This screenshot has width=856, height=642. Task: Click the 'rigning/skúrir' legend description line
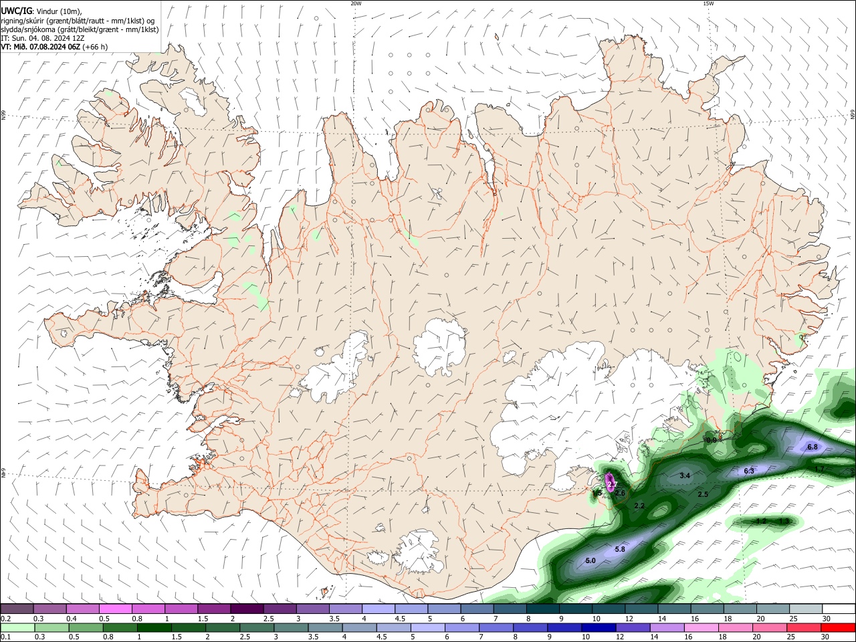click(78, 20)
